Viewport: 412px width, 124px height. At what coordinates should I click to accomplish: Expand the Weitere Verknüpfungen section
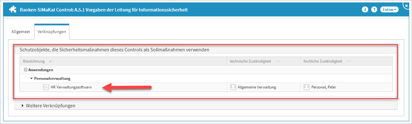click(x=49, y=106)
